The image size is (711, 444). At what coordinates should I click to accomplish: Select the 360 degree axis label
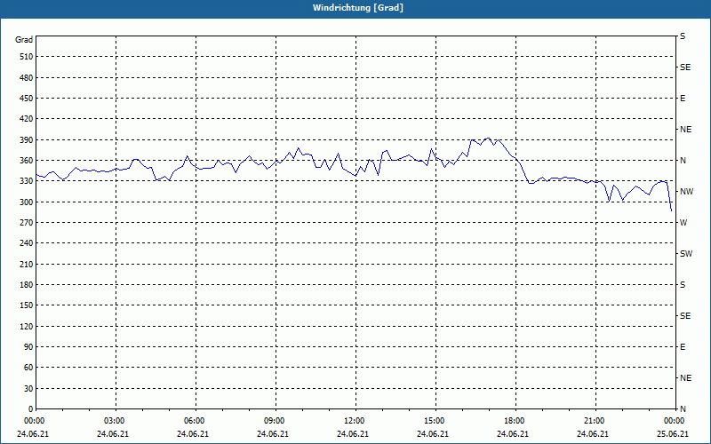tap(27, 161)
